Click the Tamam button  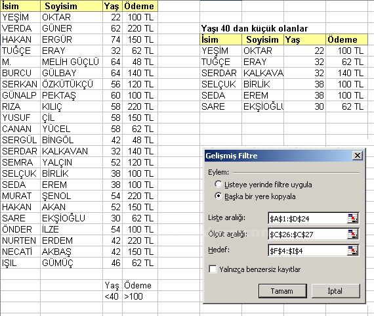coord(282,291)
